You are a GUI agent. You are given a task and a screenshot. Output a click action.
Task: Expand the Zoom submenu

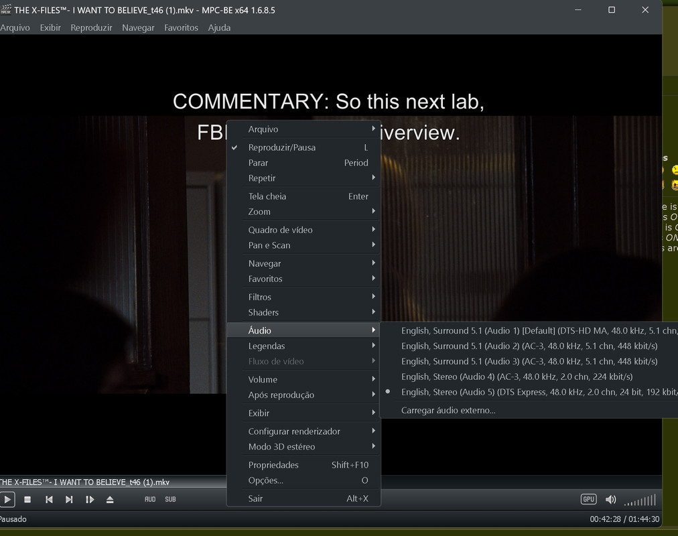tap(303, 212)
